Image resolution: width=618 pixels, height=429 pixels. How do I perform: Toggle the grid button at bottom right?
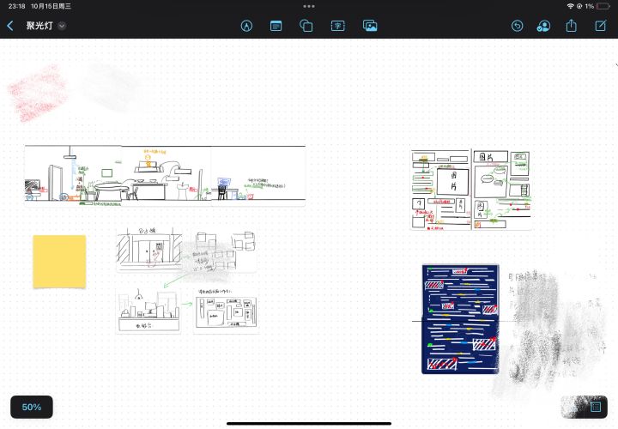596,407
